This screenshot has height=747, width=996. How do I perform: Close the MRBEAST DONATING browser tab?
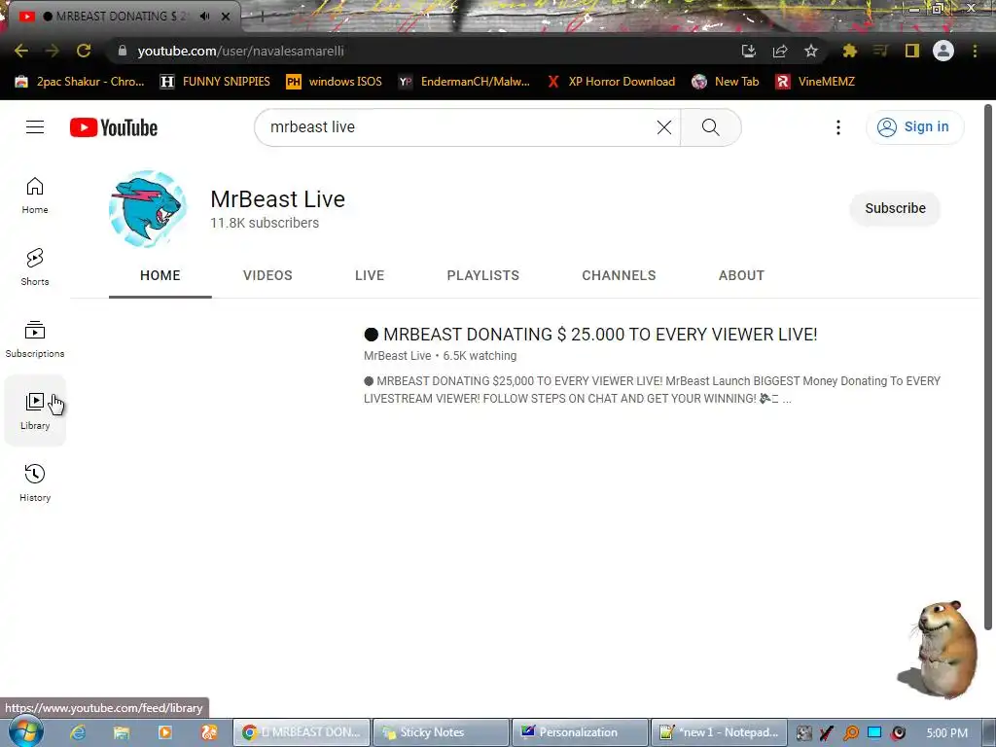point(226,17)
